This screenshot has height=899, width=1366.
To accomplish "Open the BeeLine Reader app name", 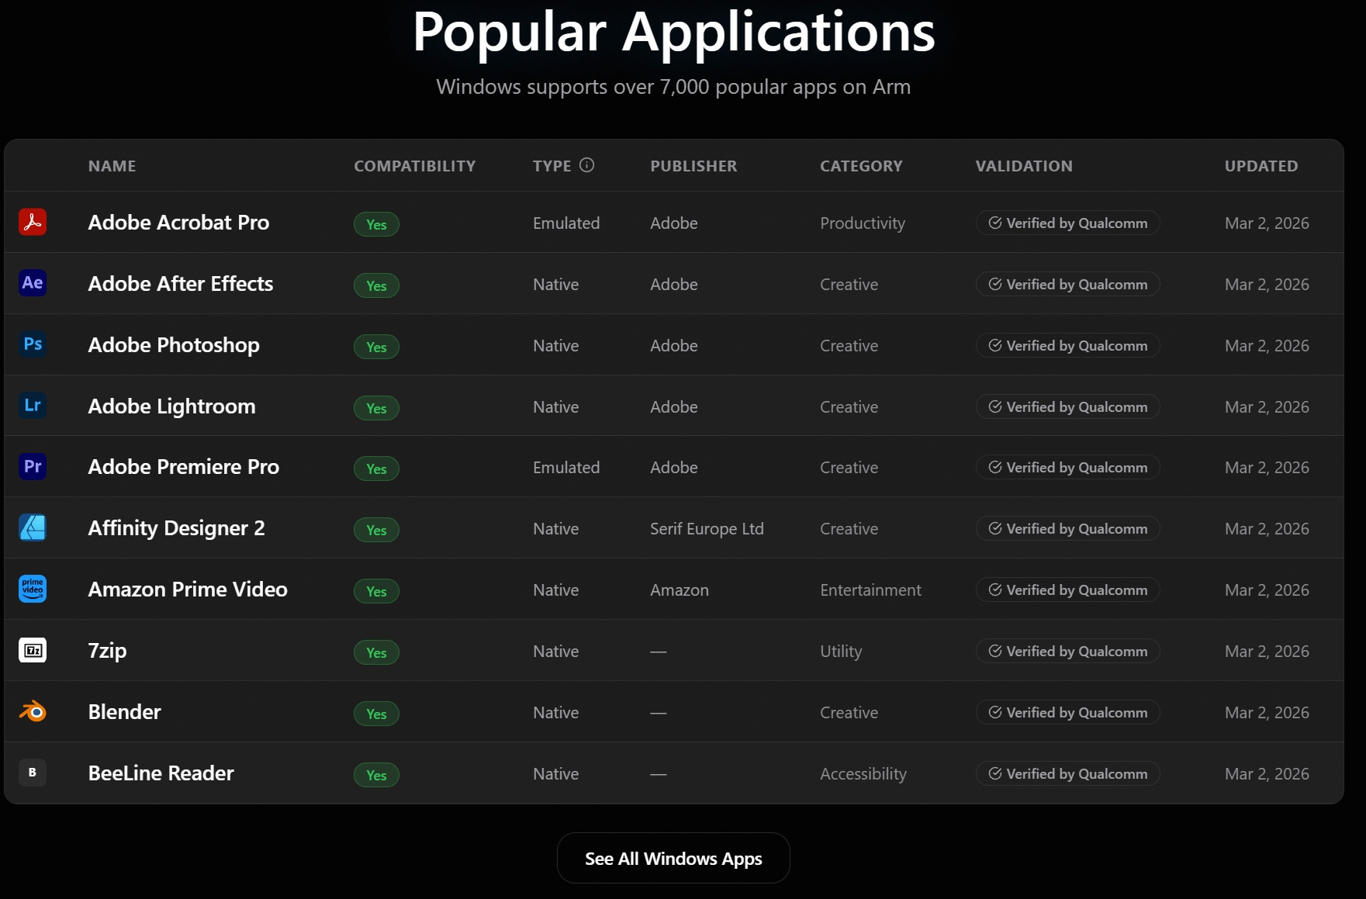I will [x=161, y=773].
